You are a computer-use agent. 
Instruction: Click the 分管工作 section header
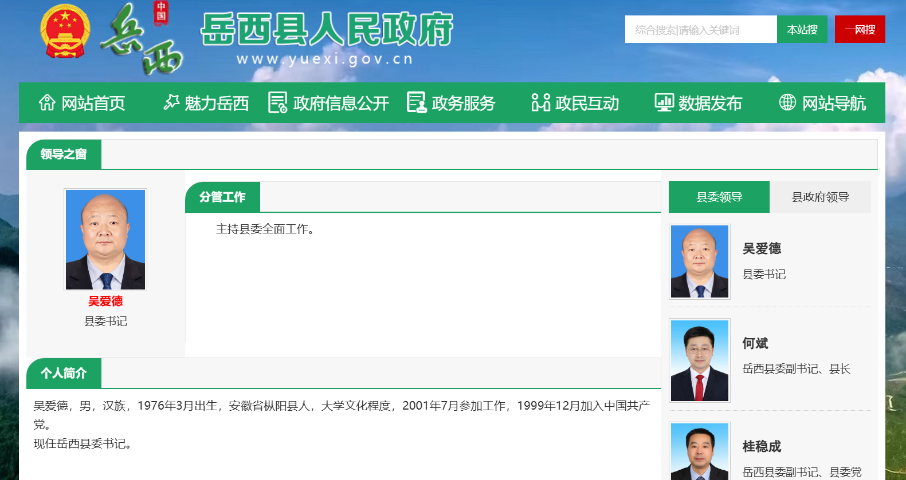click(x=222, y=197)
